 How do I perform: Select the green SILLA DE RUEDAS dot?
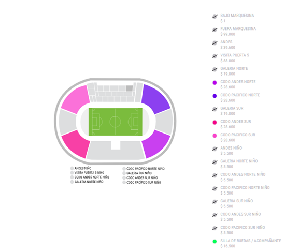tap(215, 242)
